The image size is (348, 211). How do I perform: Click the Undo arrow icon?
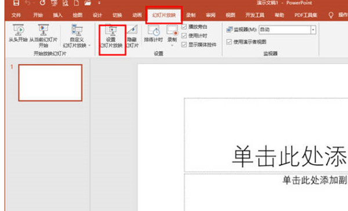point(27,3)
